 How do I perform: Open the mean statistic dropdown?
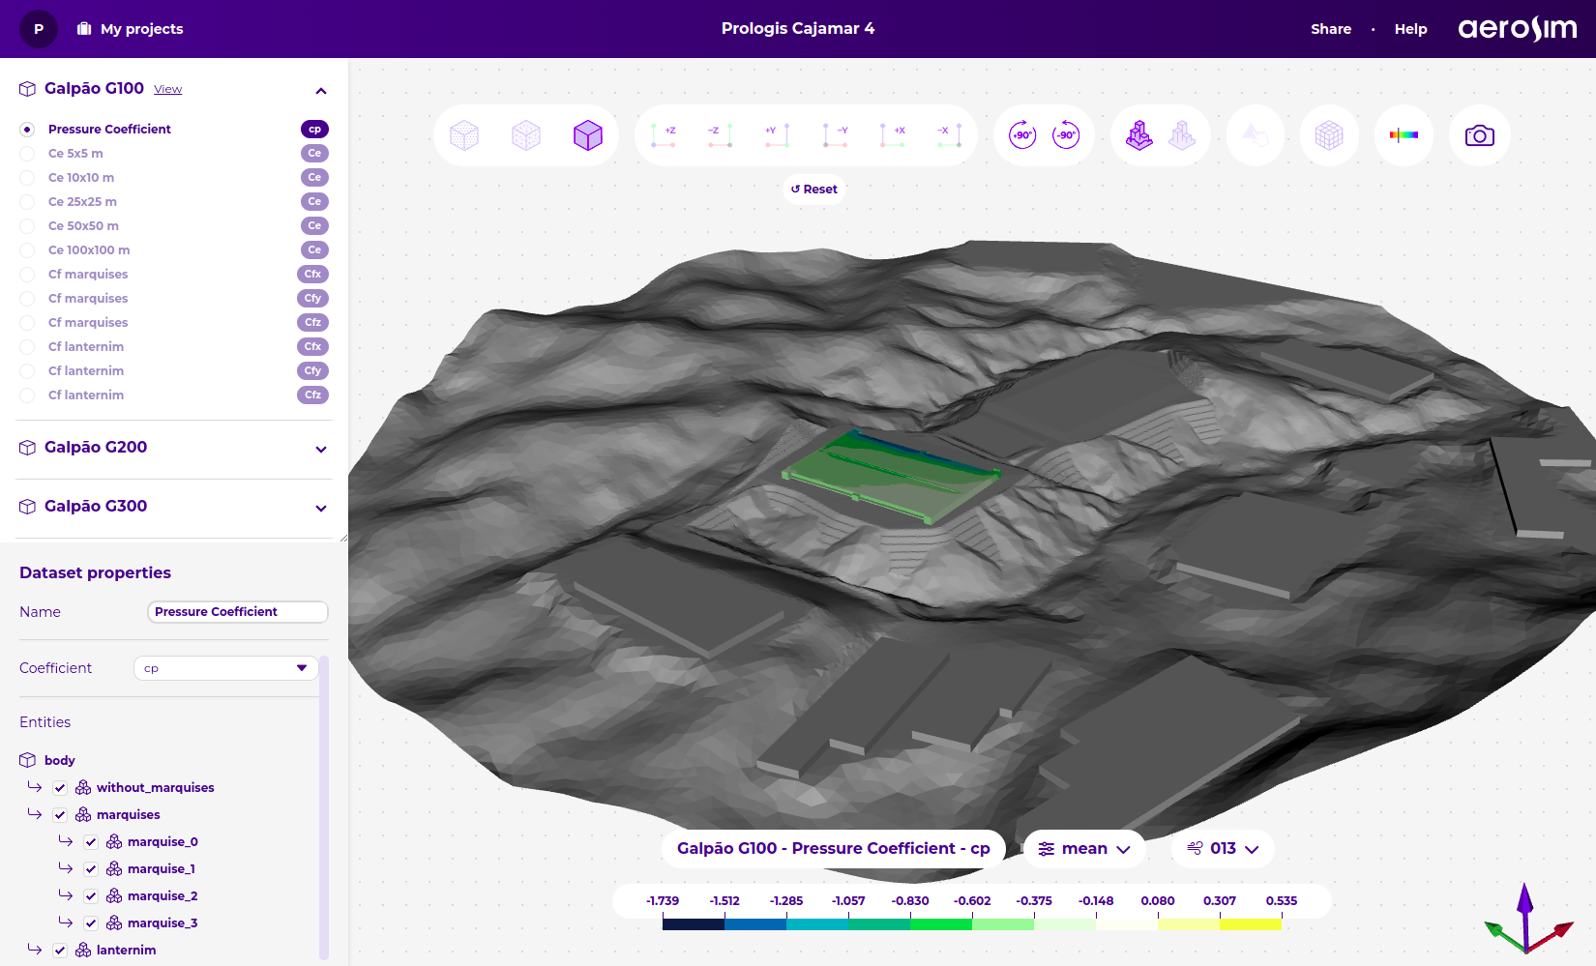click(x=1084, y=849)
